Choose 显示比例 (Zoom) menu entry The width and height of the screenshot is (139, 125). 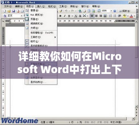coord(41,82)
